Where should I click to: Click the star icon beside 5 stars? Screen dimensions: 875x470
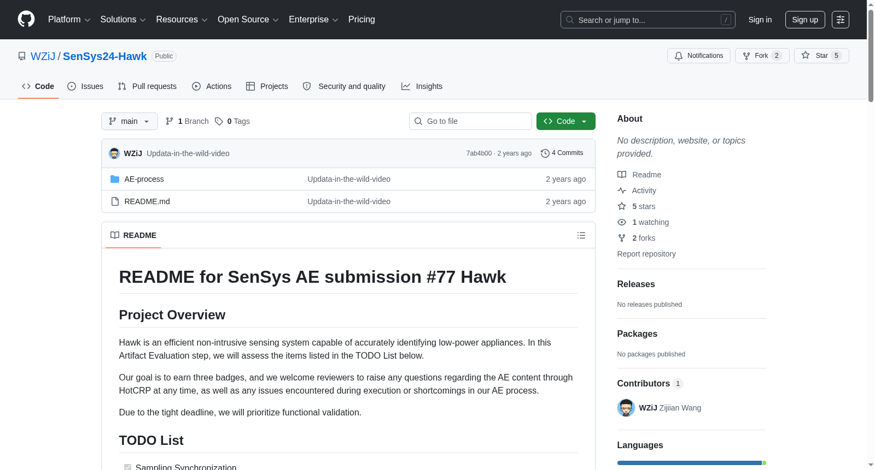(622, 206)
